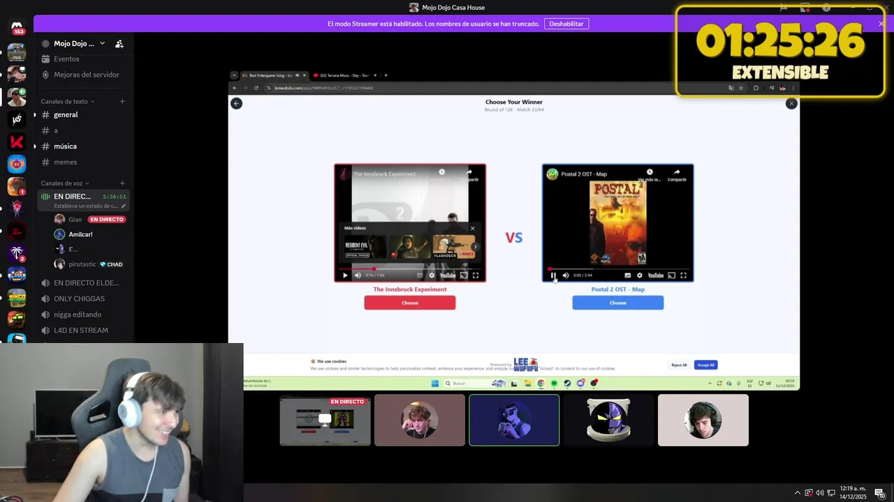Add a voice channel with the plus icon

[122, 183]
